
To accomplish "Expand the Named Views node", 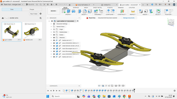I will click(x=51, y=27).
